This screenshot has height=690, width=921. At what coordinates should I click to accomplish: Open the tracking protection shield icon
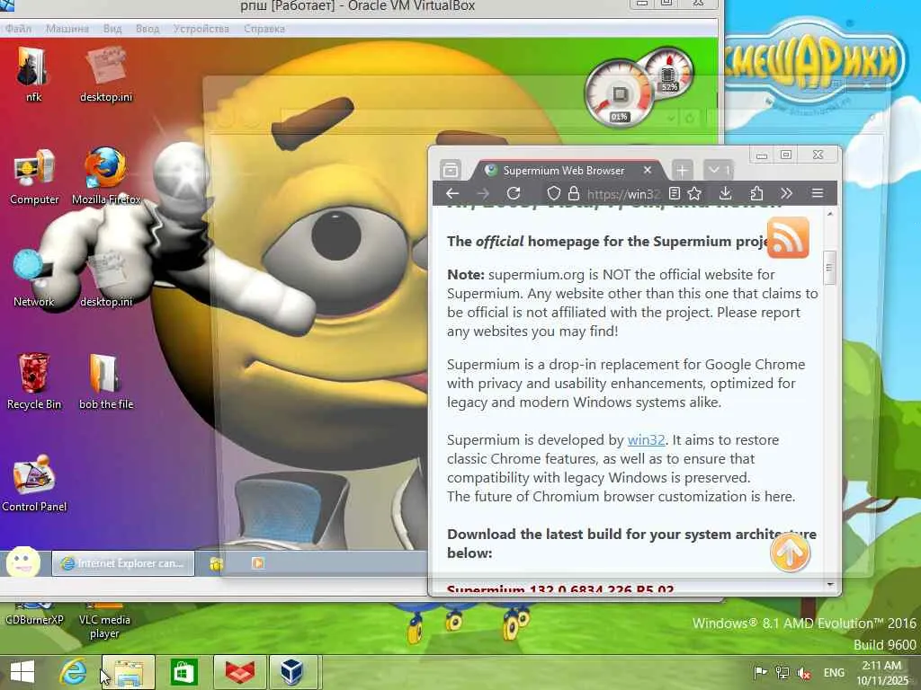pyautogui.click(x=553, y=194)
